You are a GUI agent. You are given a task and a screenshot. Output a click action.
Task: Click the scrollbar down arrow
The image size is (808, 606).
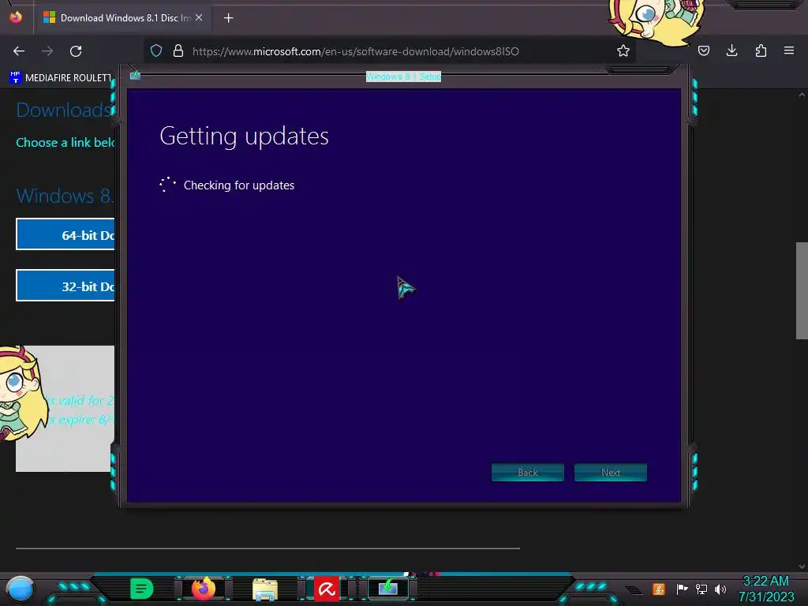tap(802, 566)
